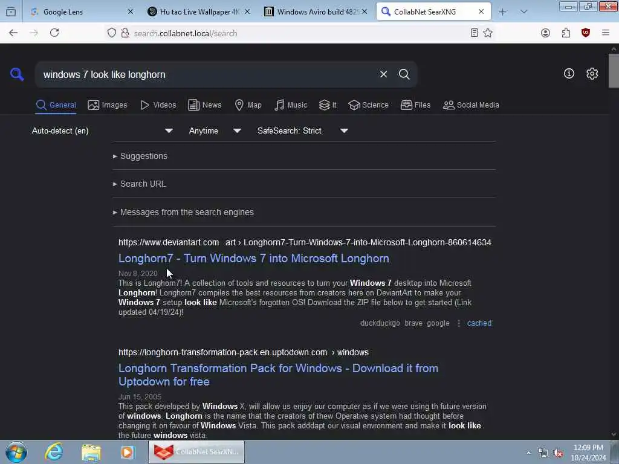This screenshot has width=619, height=464.
Task: Close the Windows Aviro build tab
Action: pos(365,12)
